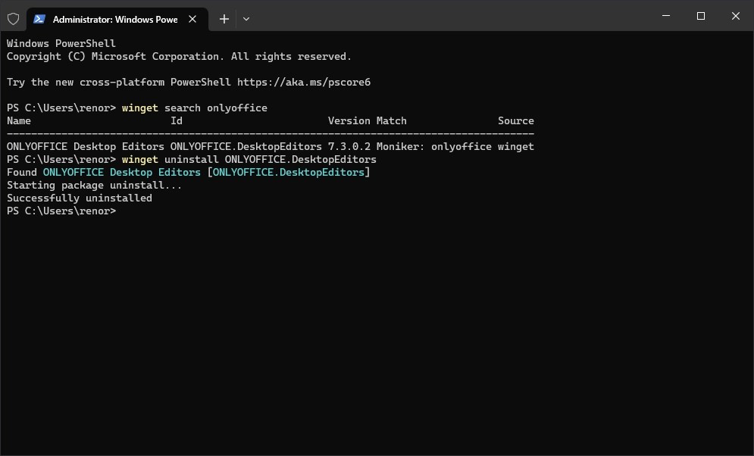Click the Starting package uninstall line

pyautogui.click(x=92, y=185)
